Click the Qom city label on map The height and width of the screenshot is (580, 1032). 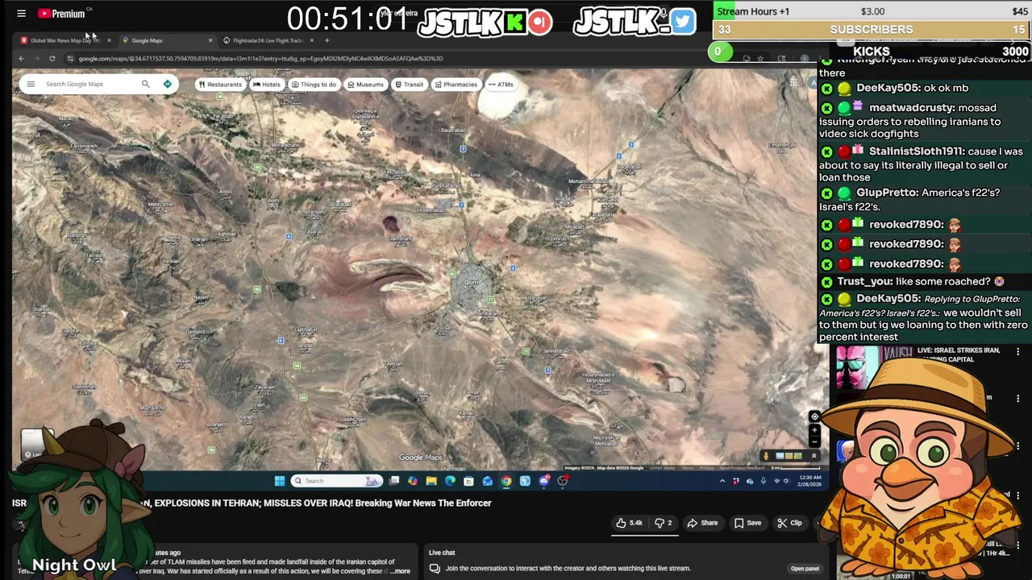472,283
